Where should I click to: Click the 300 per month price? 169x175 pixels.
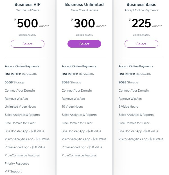[x=84, y=24]
